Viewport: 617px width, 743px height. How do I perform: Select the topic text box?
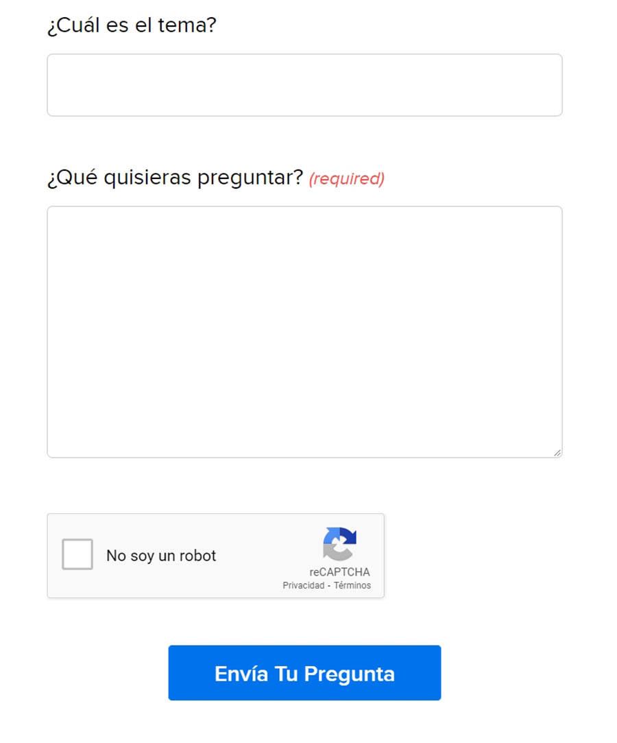(304, 85)
